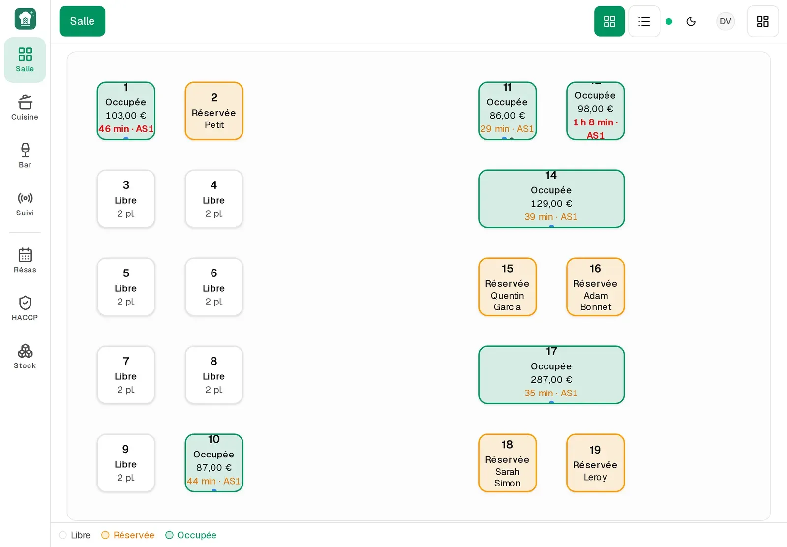This screenshot has height=547, width=787.
Task: Click the Occupée legend entry
Action: [x=191, y=535]
